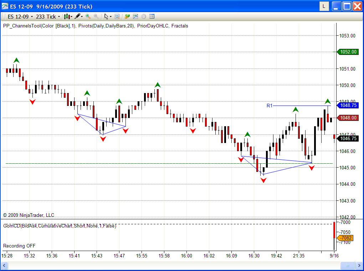Minimize the chart window
Viewport: 364px width, 271px height.
coord(337,6)
